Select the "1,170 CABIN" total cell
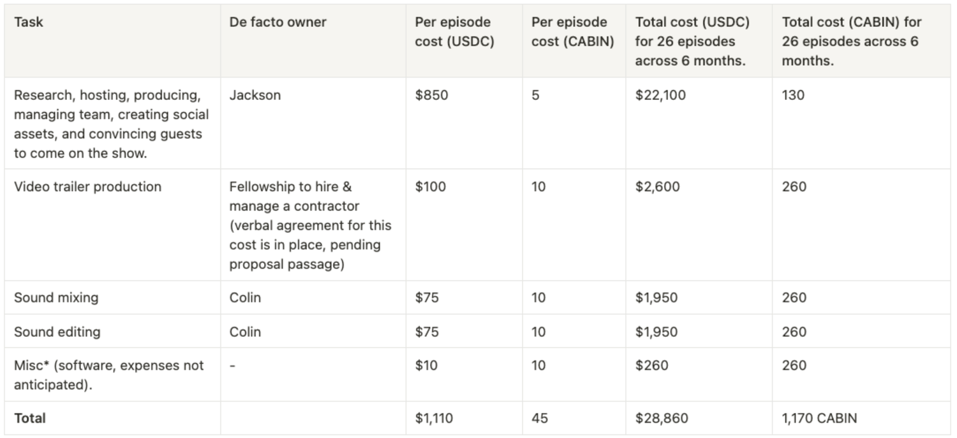This screenshot has width=957, height=438. (819, 418)
